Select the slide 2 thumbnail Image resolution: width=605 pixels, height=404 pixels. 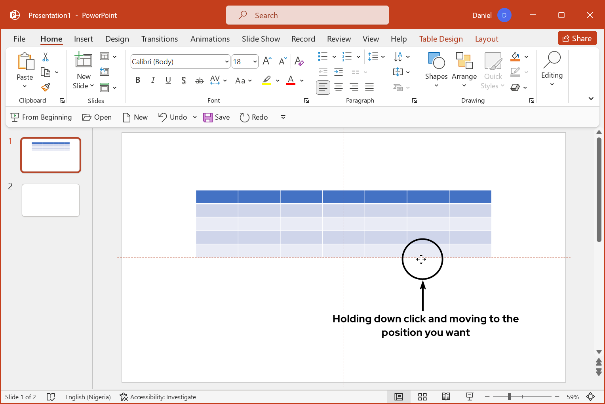coord(51,200)
